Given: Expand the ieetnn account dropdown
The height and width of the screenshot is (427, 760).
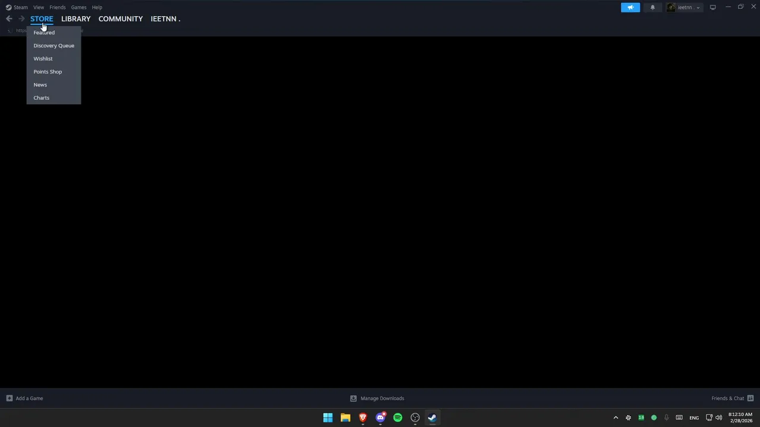Looking at the screenshot, I should [x=683, y=7].
